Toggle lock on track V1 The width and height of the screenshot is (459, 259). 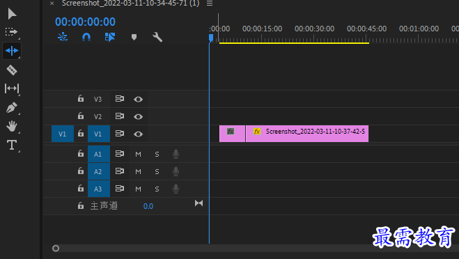click(x=81, y=134)
